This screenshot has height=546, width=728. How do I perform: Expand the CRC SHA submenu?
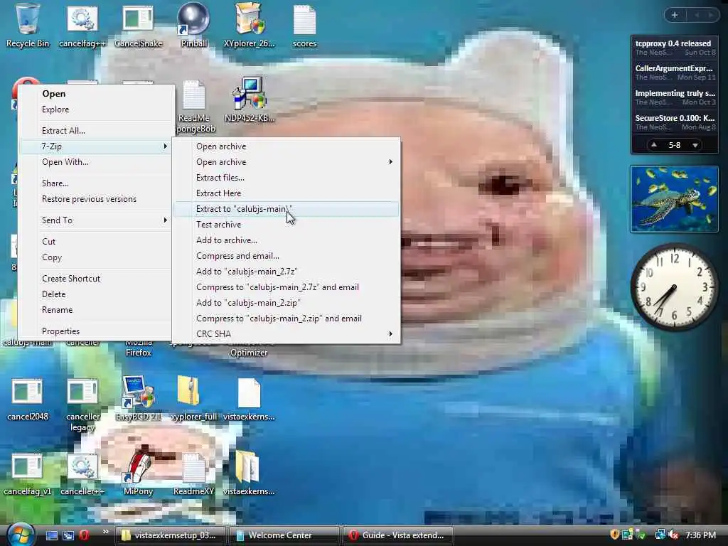[x=286, y=334]
